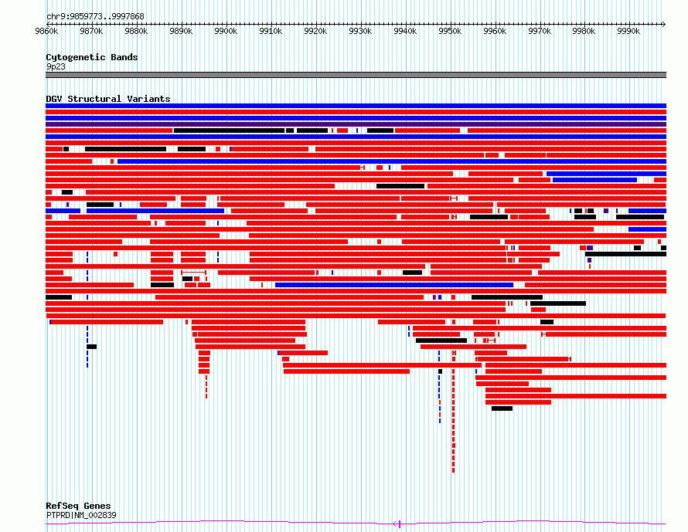Click the 9880k ruler tick label
Screen dimensions: 688x532
click(136, 31)
